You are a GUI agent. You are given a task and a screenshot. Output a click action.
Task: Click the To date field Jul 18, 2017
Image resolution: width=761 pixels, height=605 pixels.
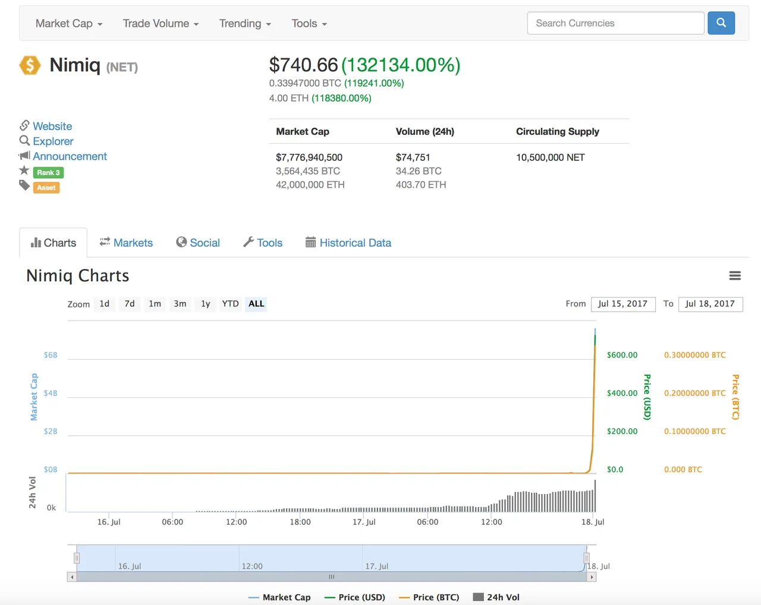point(710,304)
